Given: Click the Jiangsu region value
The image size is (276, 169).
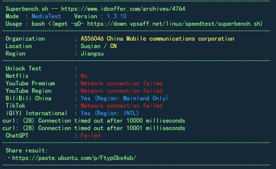Looking at the screenshot, I should [92, 53].
